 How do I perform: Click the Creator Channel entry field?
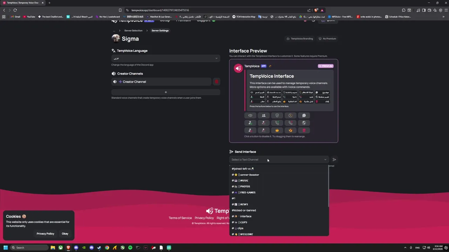(x=161, y=82)
